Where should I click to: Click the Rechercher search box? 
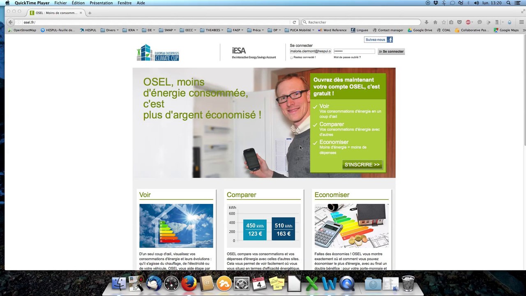pyautogui.click(x=361, y=22)
